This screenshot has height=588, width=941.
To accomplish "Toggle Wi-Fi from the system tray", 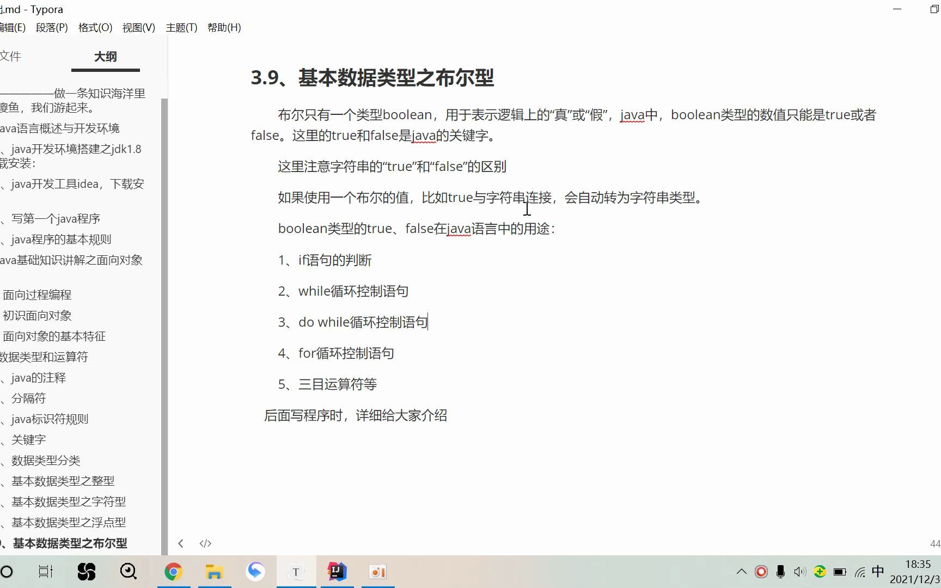I will pos(859,572).
